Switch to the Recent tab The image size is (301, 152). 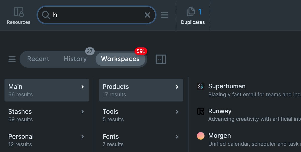pyautogui.click(x=38, y=59)
